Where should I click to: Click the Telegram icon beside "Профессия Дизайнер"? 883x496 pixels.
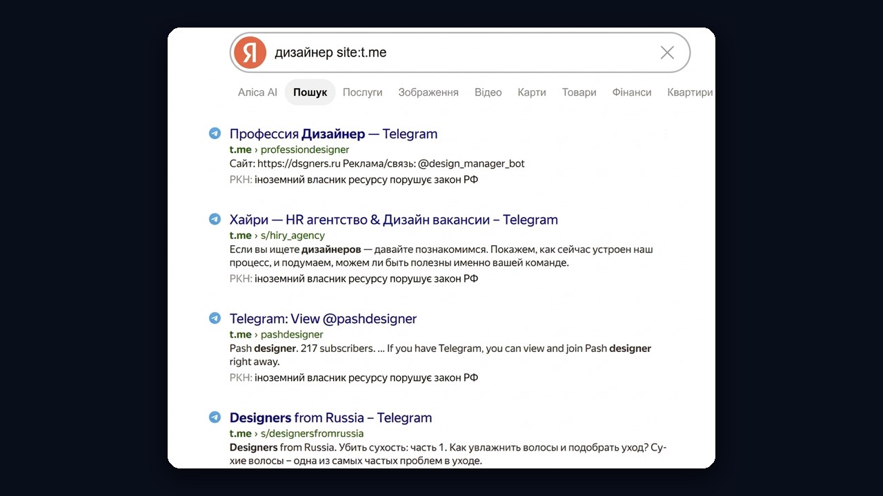(x=215, y=134)
